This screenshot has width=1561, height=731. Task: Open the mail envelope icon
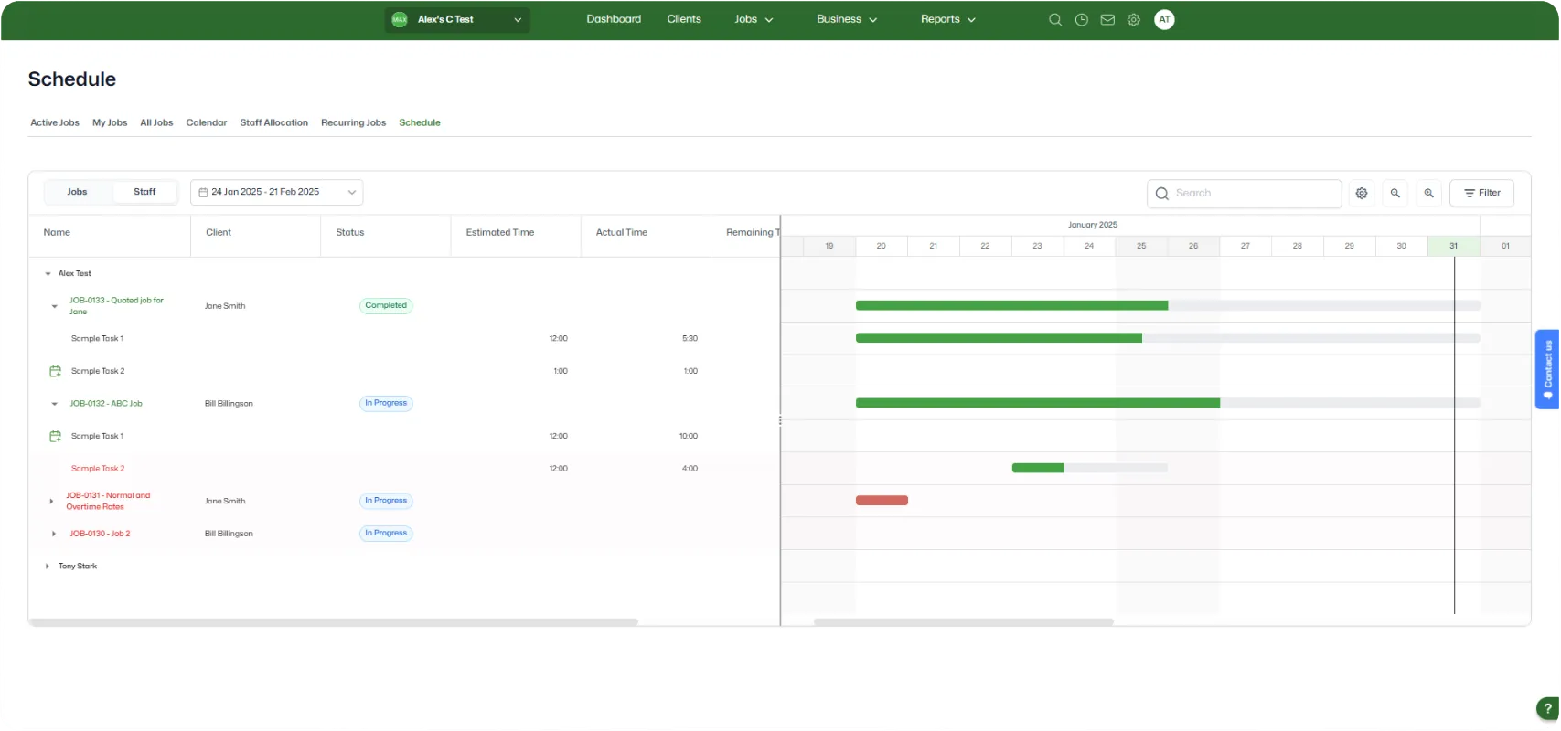(x=1107, y=19)
